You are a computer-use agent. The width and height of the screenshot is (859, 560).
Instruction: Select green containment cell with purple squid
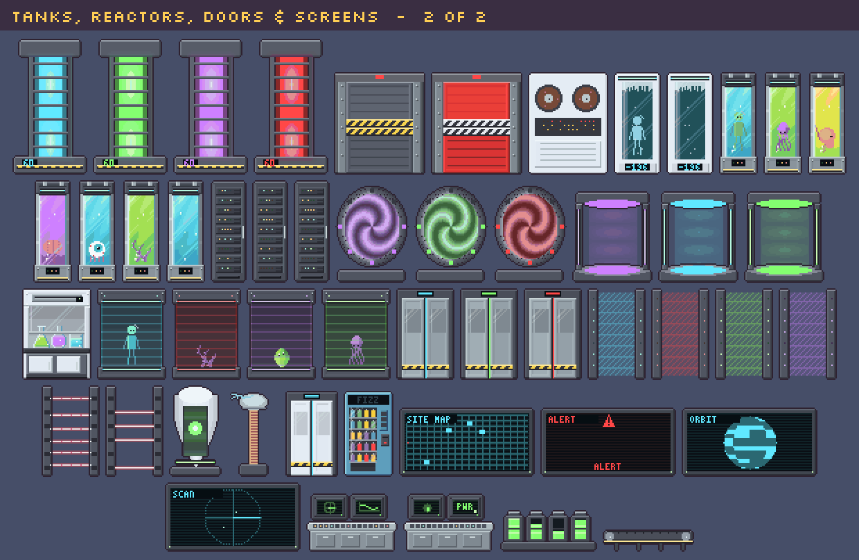(356, 334)
